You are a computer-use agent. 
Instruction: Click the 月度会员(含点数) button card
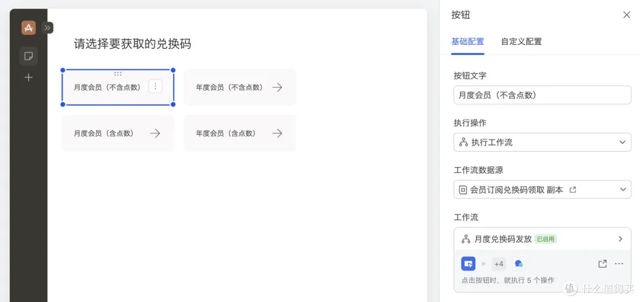(118, 133)
